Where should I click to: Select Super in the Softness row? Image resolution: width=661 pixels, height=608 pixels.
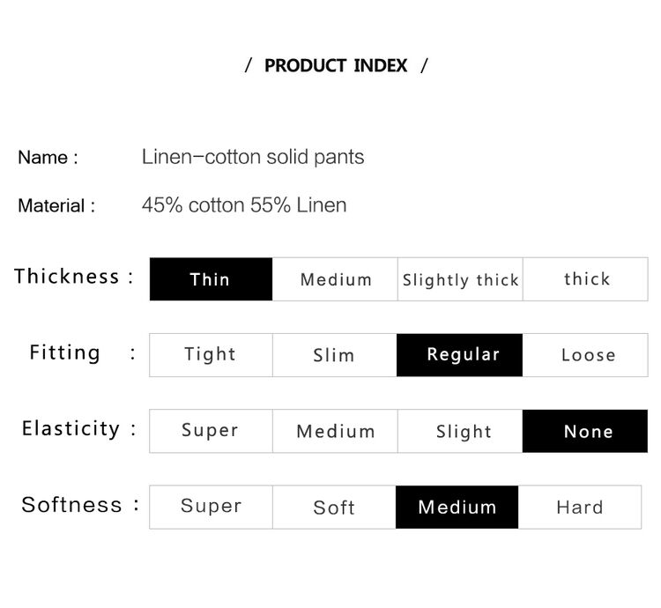tap(211, 507)
